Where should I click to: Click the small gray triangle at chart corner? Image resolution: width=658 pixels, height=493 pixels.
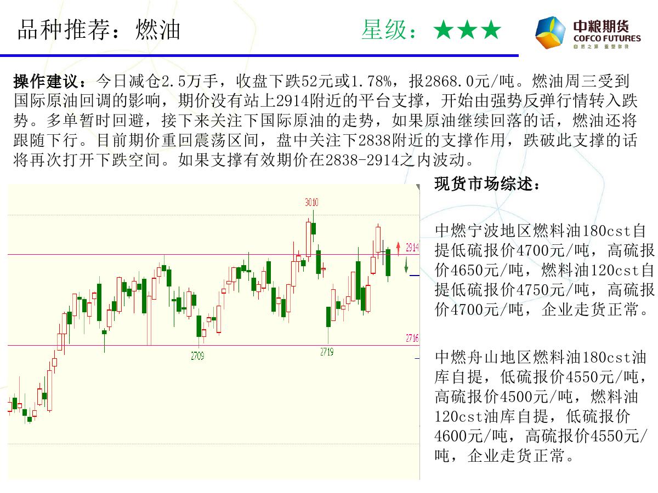point(418,188)
